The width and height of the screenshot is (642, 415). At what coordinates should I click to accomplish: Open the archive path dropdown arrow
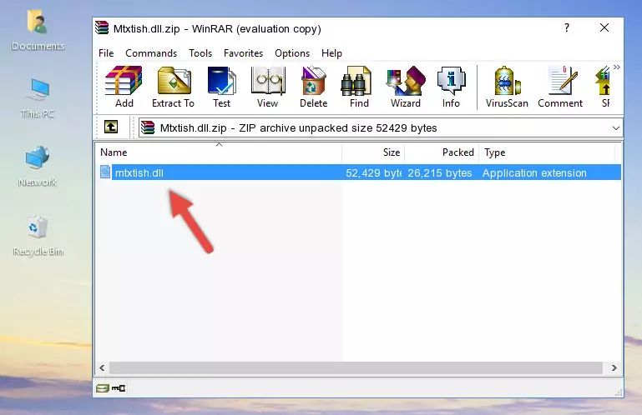[x=616, y=128]
